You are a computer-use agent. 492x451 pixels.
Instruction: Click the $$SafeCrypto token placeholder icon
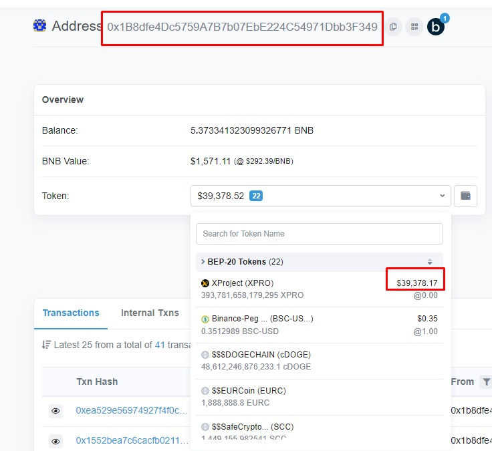[205, 427]
